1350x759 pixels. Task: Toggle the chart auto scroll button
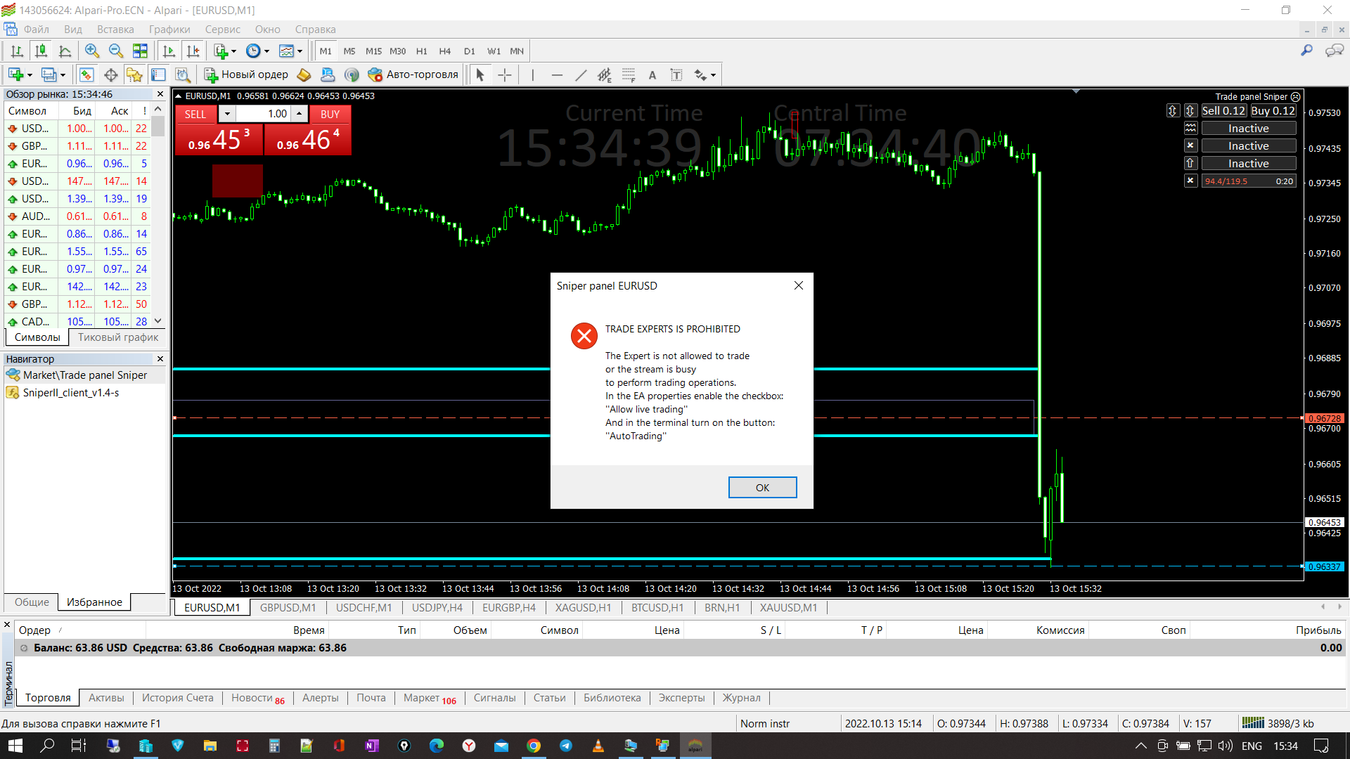coord(169,51)
